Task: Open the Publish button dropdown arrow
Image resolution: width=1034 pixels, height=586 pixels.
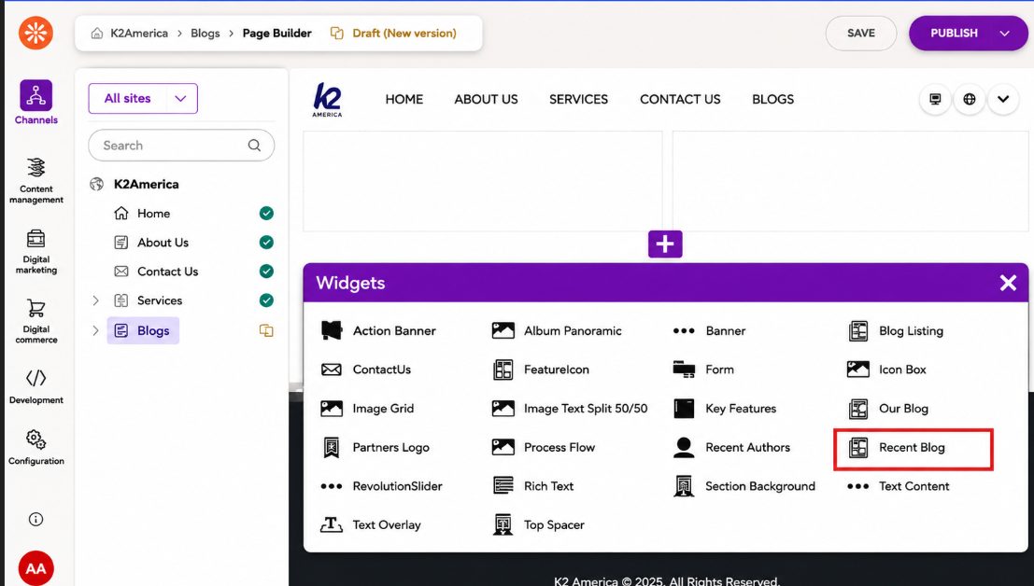Action: (1004, 33)
